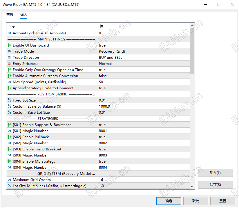Select the STRATEGIES section row
239x208 pixels.
(x=98, y=119)
